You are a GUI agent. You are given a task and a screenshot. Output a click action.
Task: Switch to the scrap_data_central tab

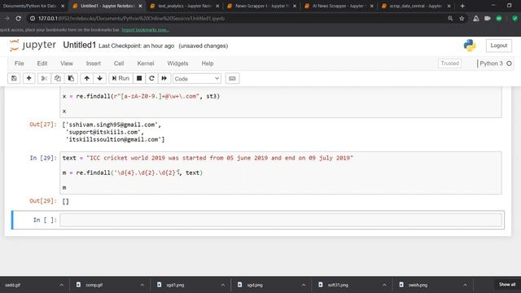(414, 6)
